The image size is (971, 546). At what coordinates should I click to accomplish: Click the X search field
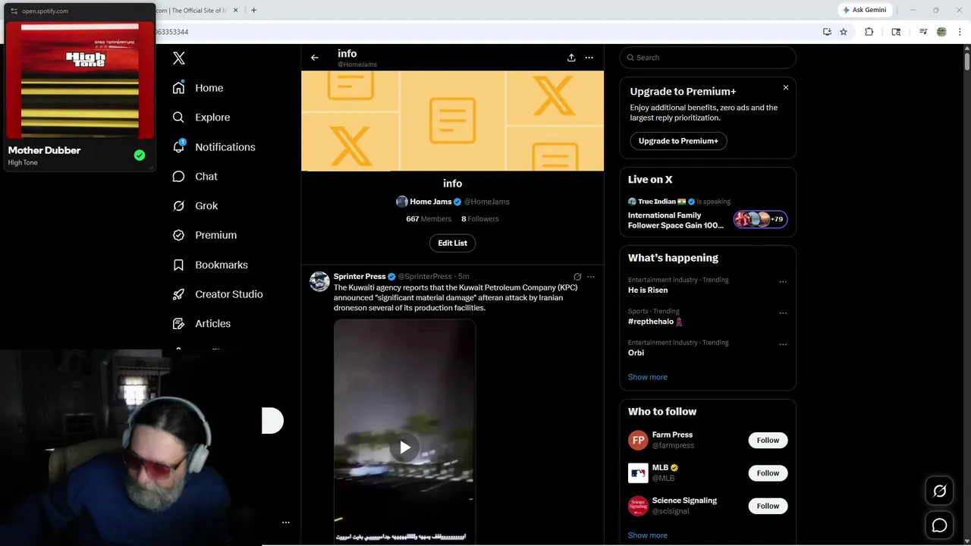tap(708, 58)
